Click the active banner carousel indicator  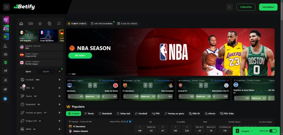pos(74,74)
